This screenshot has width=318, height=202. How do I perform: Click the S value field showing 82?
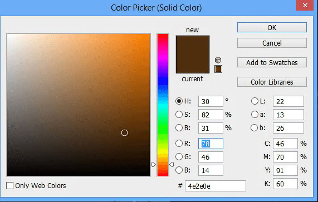[x=211, y=115]
